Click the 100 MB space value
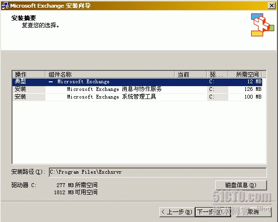278x222 pixels. click(x=253, y=97)
